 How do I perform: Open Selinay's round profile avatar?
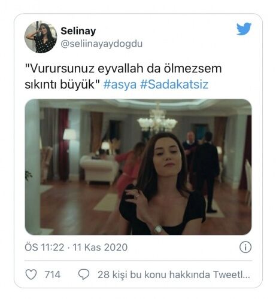click(x=41, y=37)
